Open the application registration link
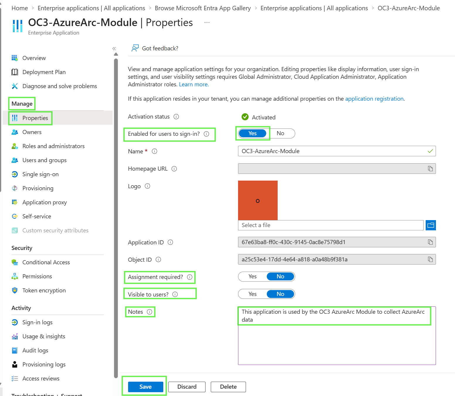 (x=374, y=99)
